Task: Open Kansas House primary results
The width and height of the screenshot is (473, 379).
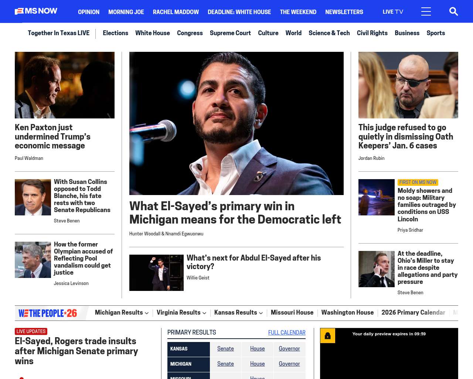Action: click(257, 349)
